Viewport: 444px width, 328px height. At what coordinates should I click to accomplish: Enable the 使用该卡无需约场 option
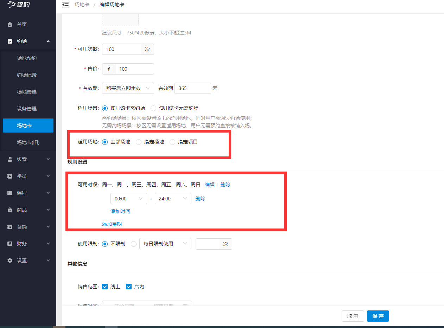pos(153,108)
